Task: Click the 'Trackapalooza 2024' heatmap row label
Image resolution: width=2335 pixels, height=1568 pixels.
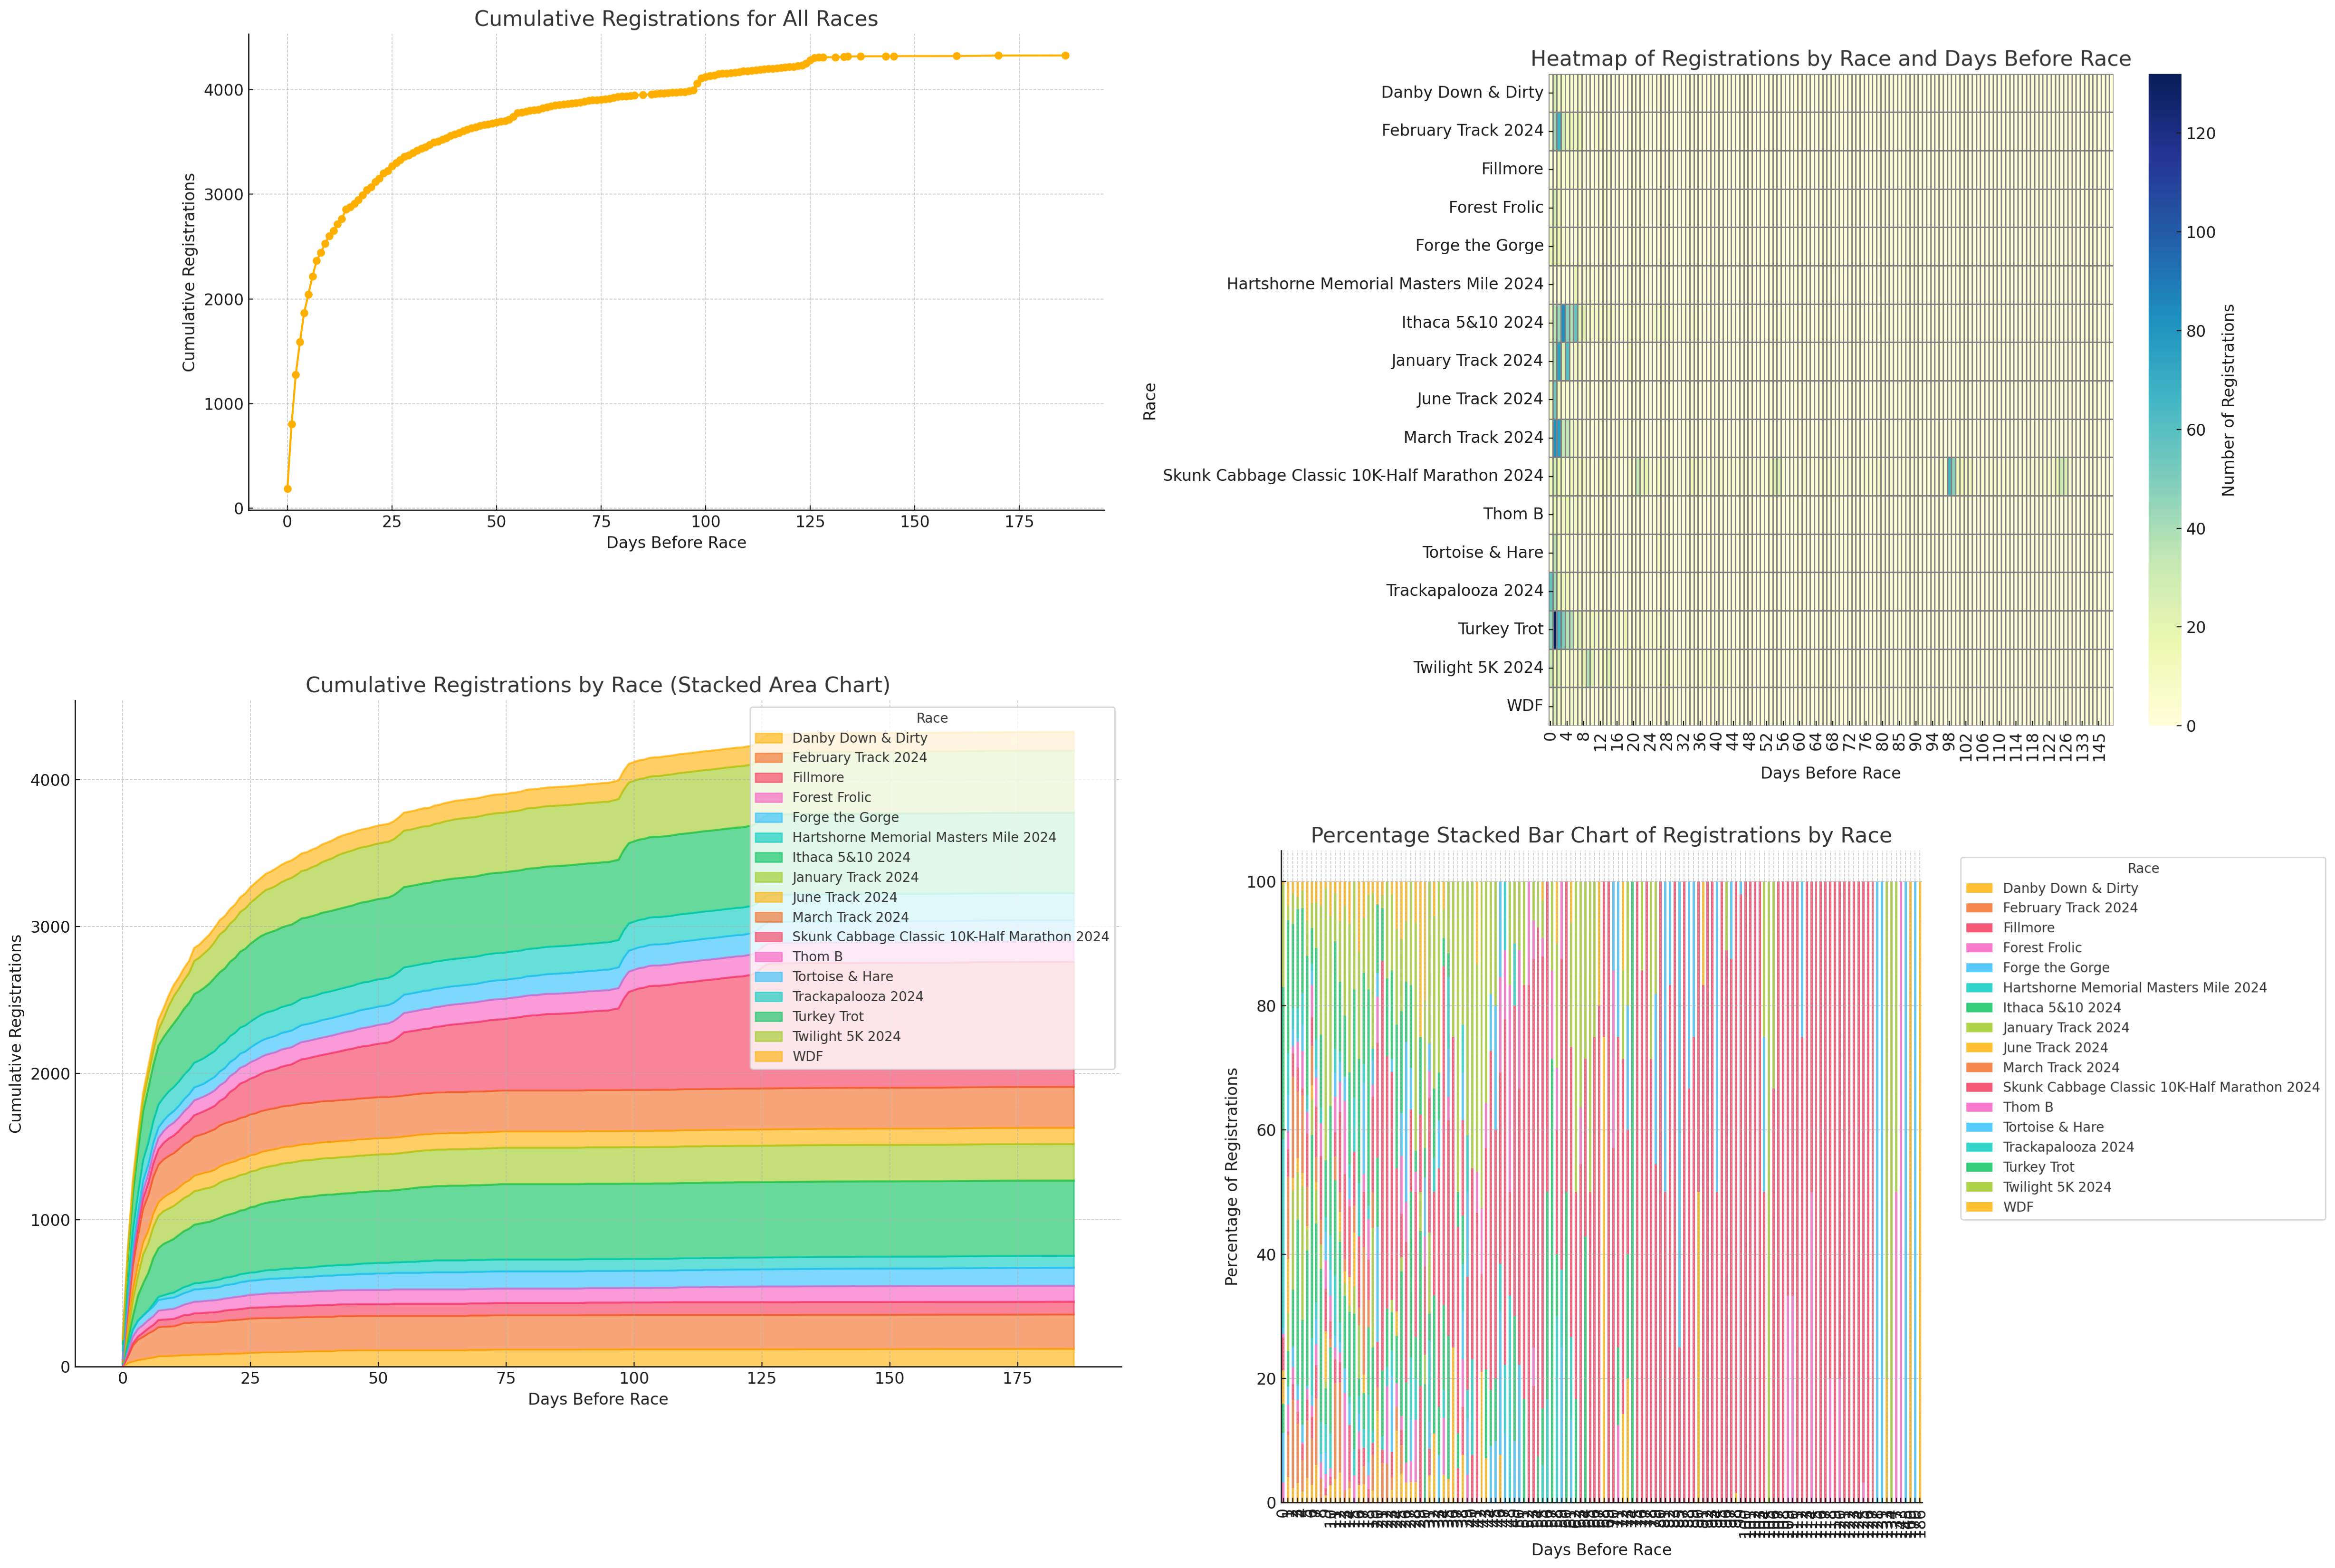Action: pyautogui.click(x=1465, y=590)
